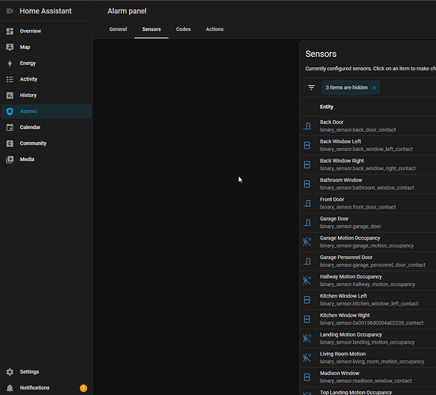Click the Map sidebar icon

9,47
